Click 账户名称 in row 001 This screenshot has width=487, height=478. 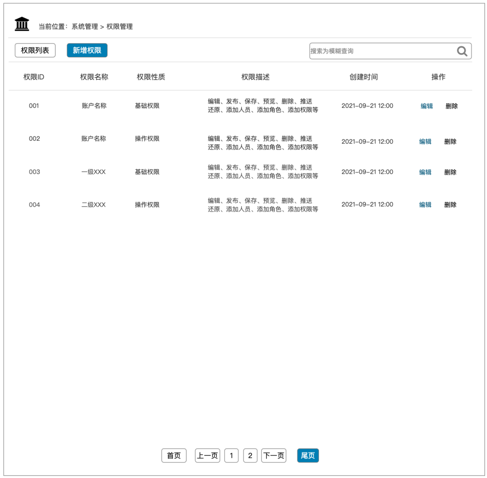(x=94, y=106)
